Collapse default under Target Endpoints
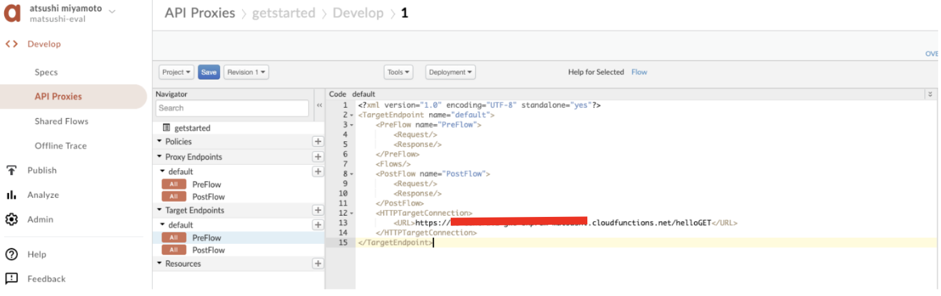 162,225
